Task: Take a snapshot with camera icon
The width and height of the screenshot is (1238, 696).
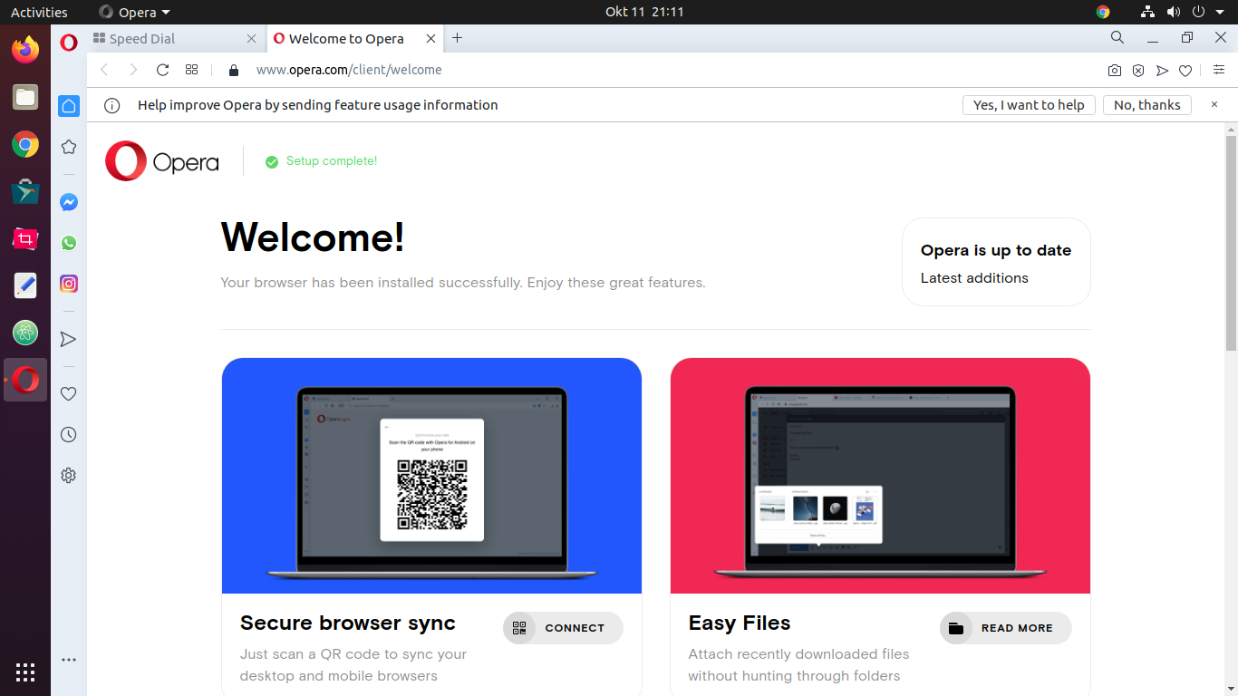Action: (x=1115, y=71)
